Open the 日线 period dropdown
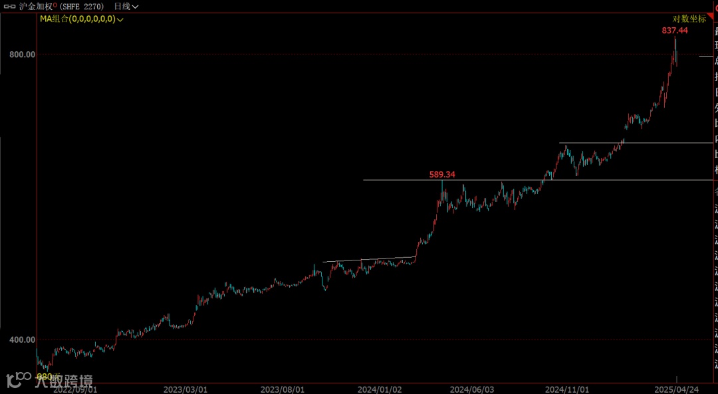 click(126, 7)
